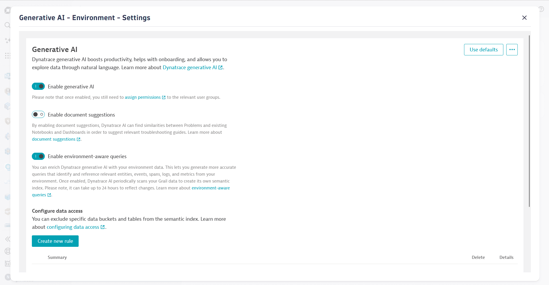Open the help lifebuoy icon in the sidebar
Viewport: 549px width, 285px height.
(7, 251)
